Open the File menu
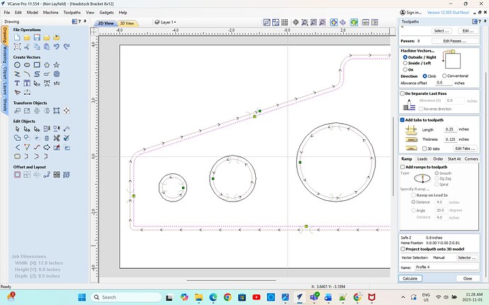 [7, 13]
